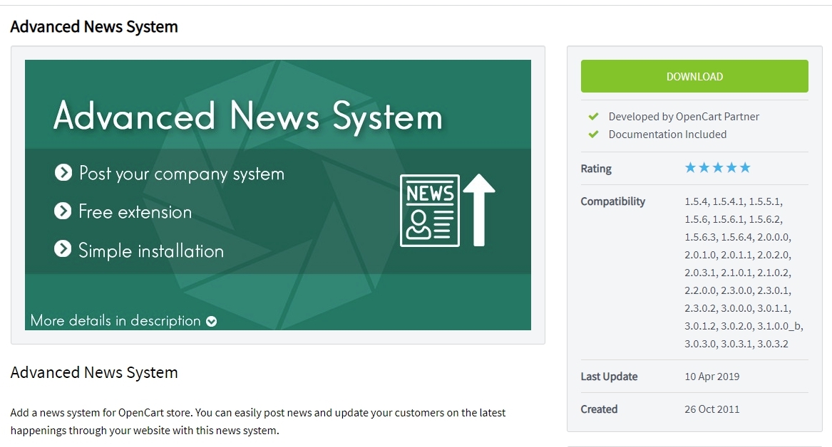
Task: Click green checkmark next to 'Developed by OpenCart Partner'
Action: pos(593,117)
